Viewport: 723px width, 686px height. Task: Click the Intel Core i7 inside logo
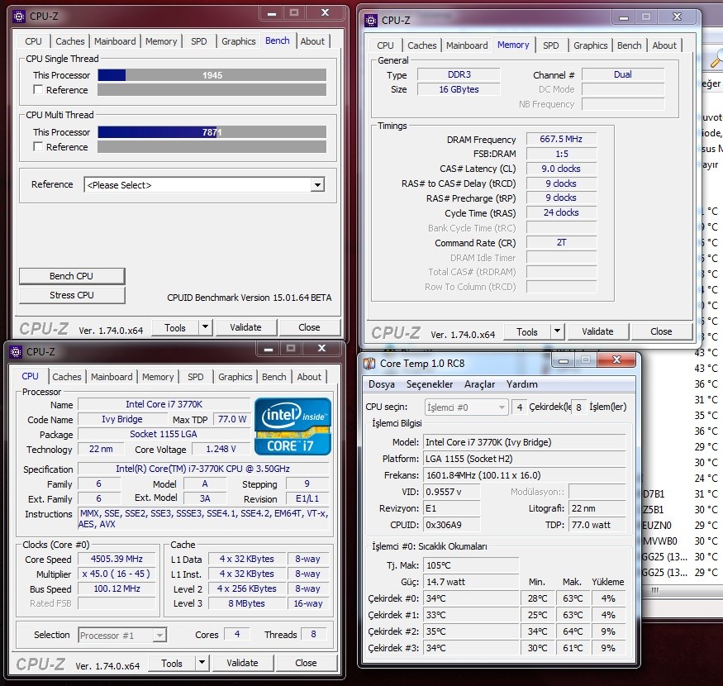[x=293, y=426]
